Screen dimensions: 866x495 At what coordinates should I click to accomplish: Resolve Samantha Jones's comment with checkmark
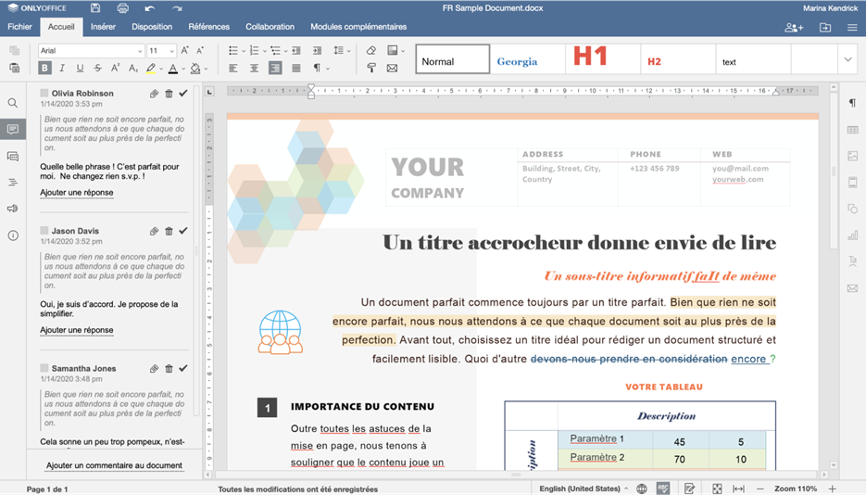(x=183, y=369)
